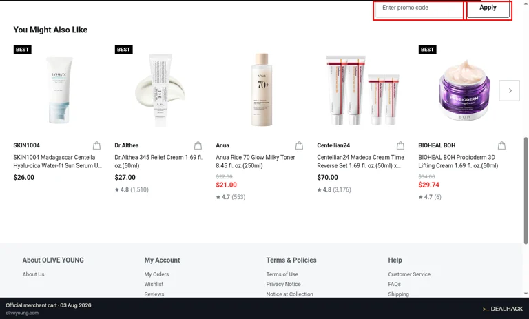Add BIOHEAL BOH Lifting Cream to bag
This screenshot has height=319, width=529.
pos(501,145)
